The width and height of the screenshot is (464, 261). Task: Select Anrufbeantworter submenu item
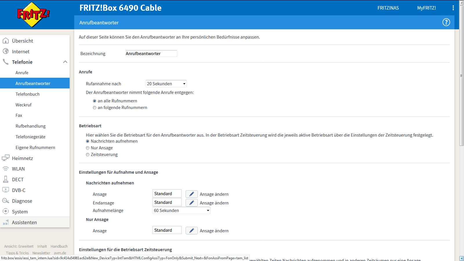click(x=35, y=83)
